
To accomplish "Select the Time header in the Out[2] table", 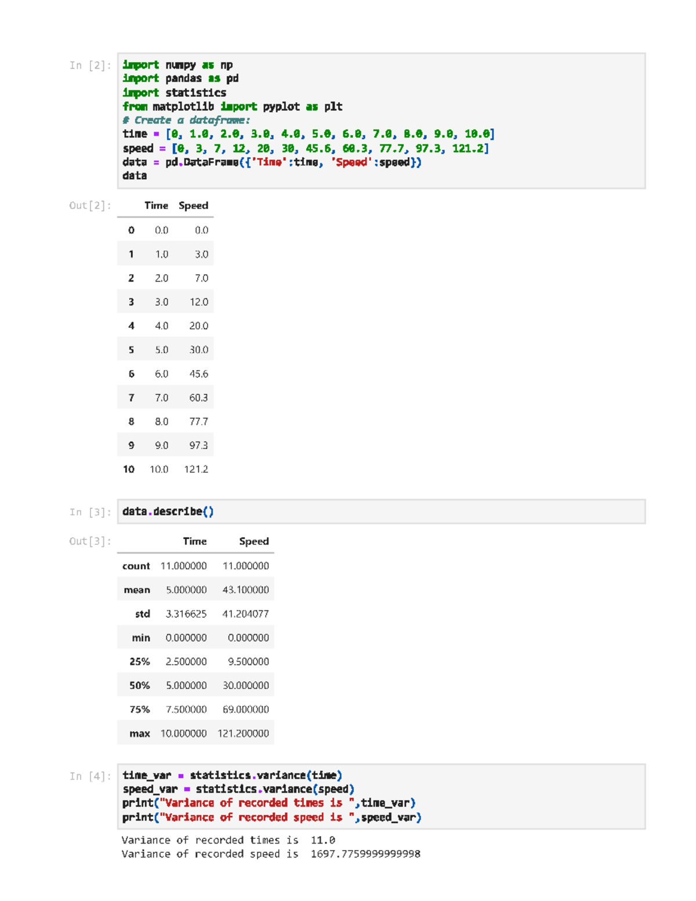I will pyautogui.click(x=156, y=205).
